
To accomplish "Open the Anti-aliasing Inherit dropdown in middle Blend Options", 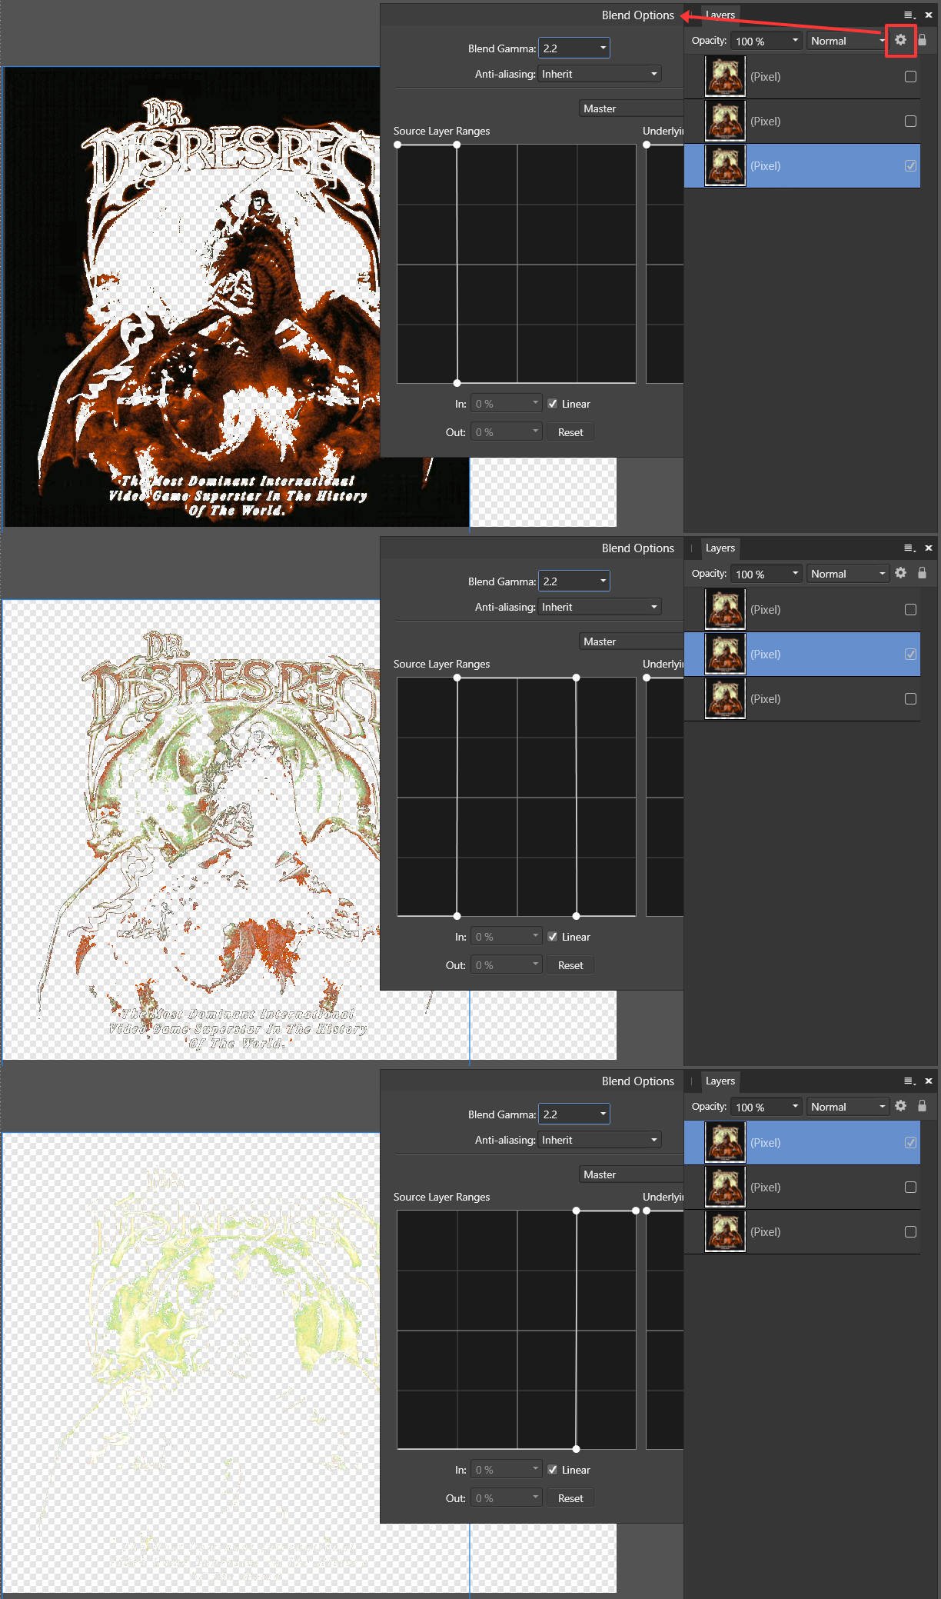I will (x=599, y=607).
